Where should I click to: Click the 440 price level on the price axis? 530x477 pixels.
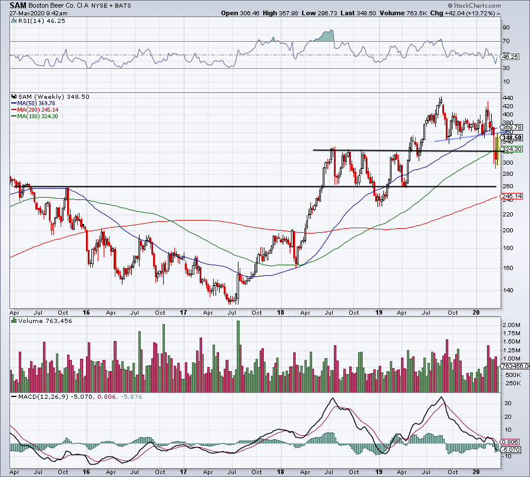508,98
